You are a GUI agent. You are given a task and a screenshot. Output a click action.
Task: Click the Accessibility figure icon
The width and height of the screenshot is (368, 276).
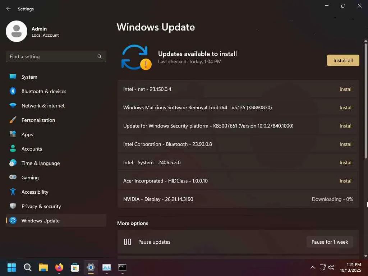[13, 192]
